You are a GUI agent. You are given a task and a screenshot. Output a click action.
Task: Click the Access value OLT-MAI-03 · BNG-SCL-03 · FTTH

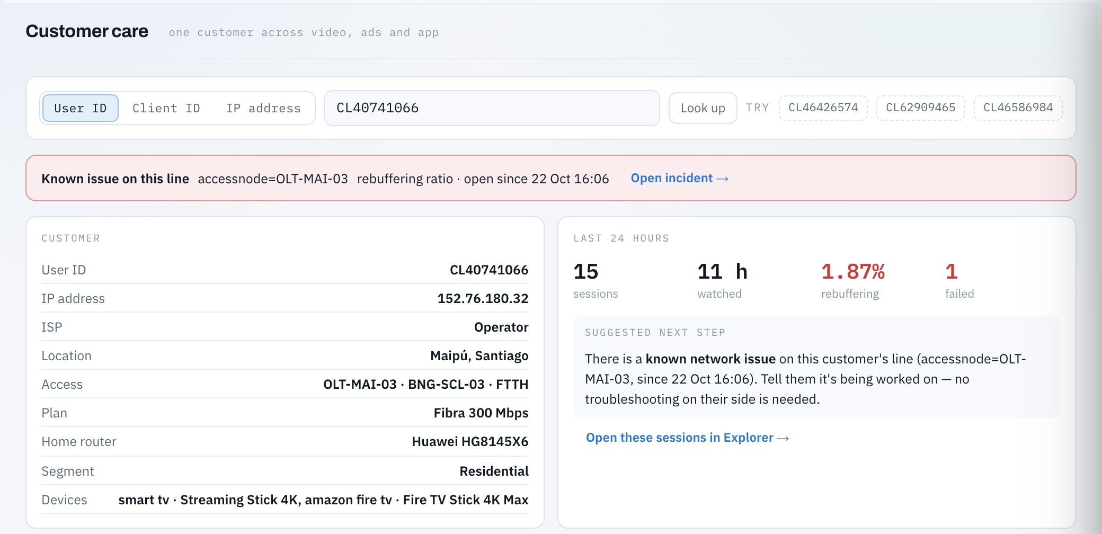pyautogui.click(x=425, y=384)
